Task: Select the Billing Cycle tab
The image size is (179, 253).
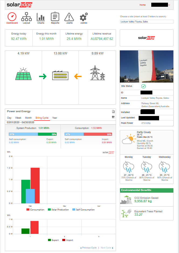Action: click(42, 118)
